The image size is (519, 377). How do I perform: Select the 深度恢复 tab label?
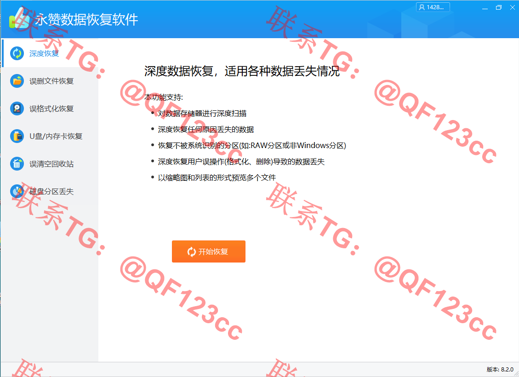(x=44, y=54)
